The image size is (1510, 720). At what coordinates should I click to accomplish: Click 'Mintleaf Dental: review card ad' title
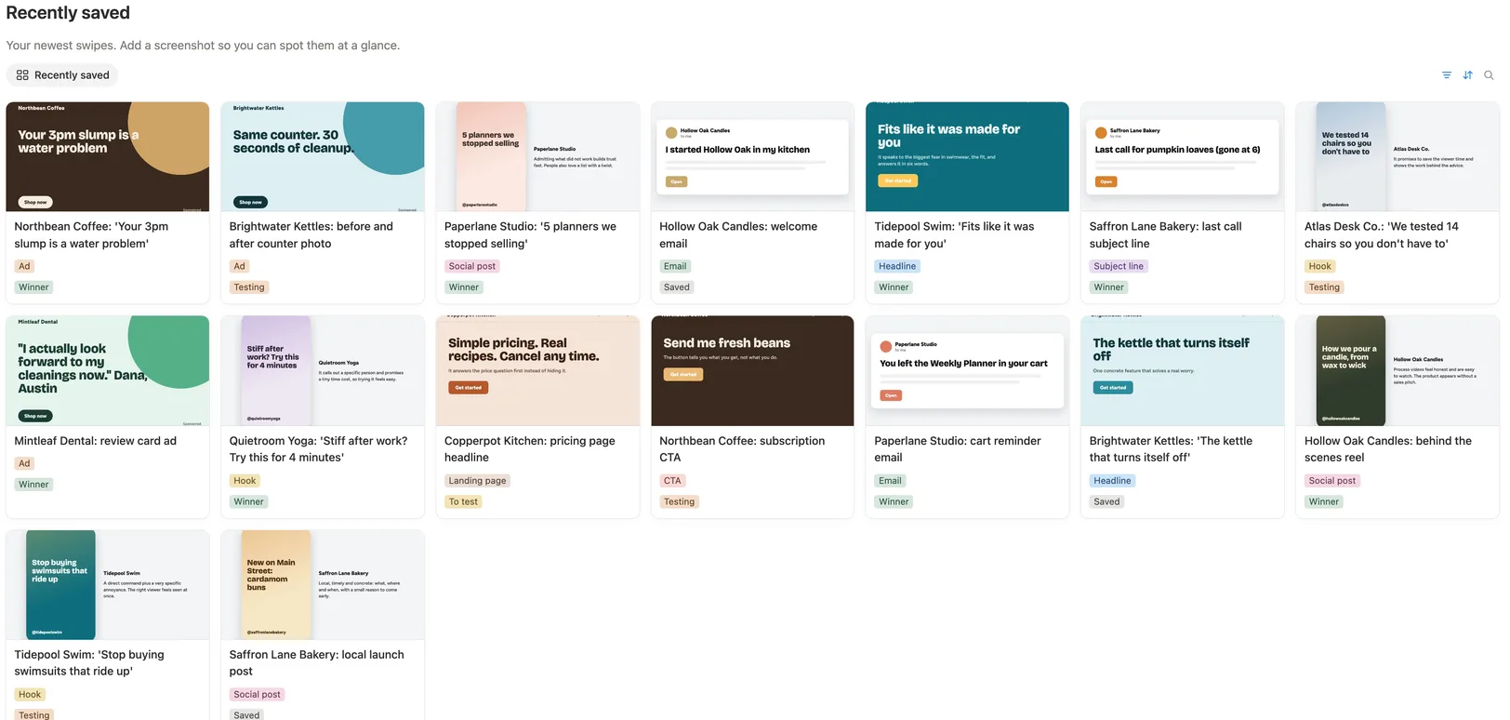(x=95, y=441)
